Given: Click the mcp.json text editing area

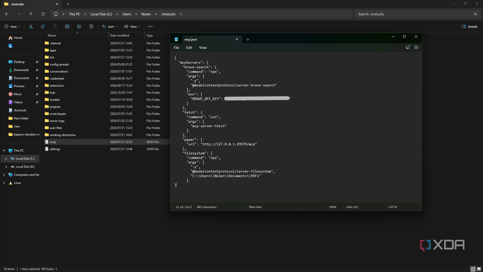Looking at the screenshot, I should [296, 127].
